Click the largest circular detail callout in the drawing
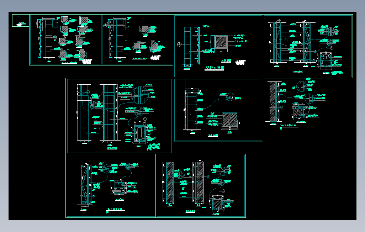 140,95
